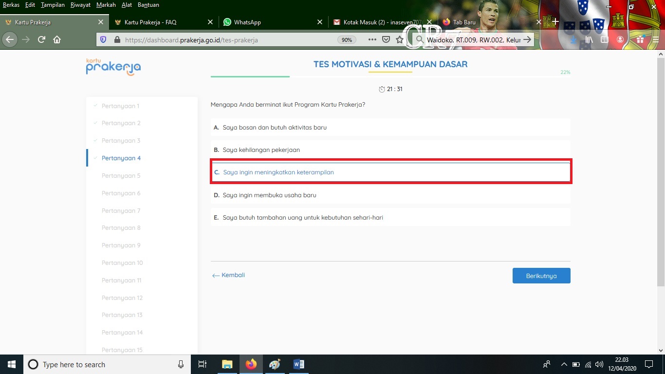Select answer B Saya kehilangan pekerjaan
This screenshot has width=665, height=374.
coord(390,150)
